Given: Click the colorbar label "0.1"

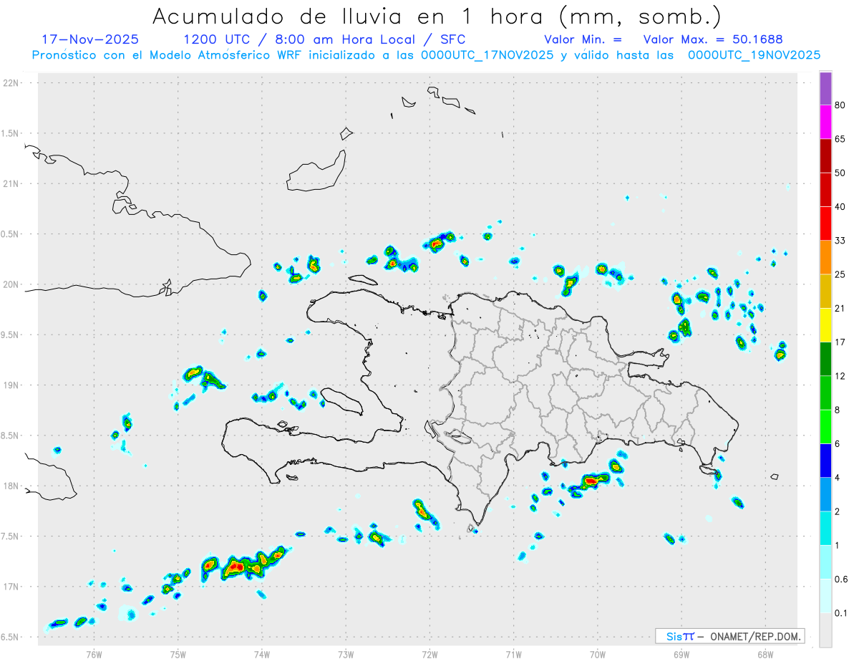Looking at the screenshot, I should [x=842, y=613].
